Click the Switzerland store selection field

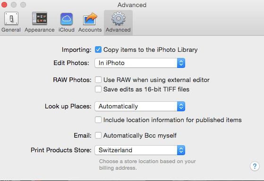tap(140, 150)
